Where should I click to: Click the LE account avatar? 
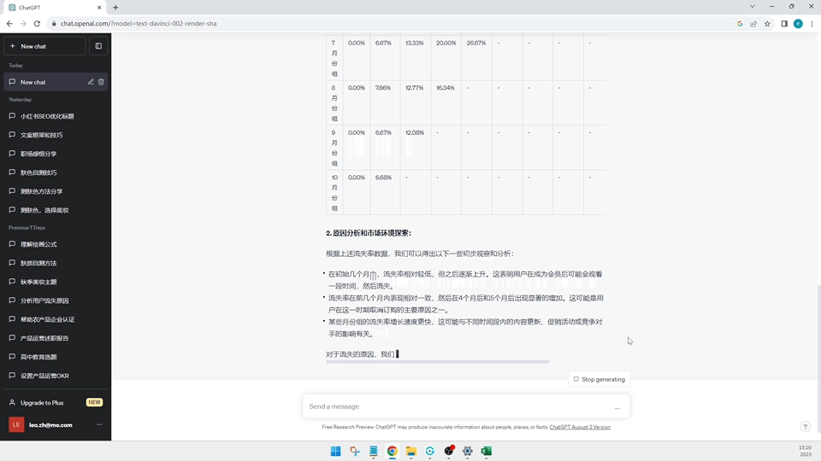[16, 424]
